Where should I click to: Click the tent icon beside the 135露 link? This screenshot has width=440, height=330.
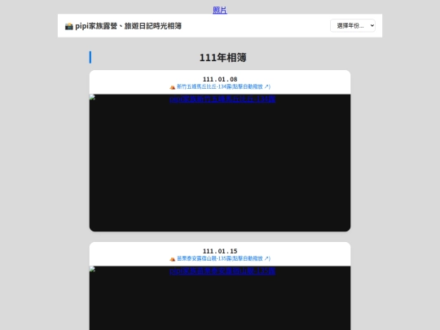pos(172,259)
